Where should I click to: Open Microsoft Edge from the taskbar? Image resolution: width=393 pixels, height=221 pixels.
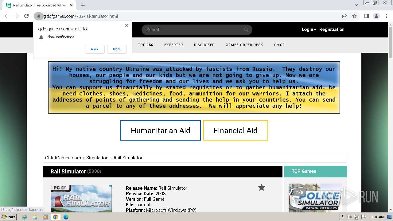66,217
